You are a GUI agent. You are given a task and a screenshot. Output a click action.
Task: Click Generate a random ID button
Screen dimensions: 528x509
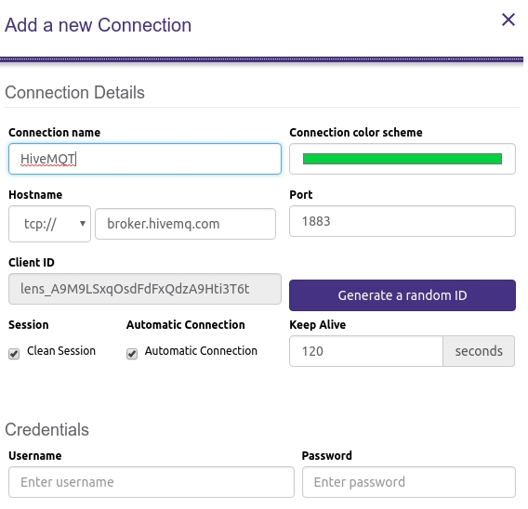(403, 295)
